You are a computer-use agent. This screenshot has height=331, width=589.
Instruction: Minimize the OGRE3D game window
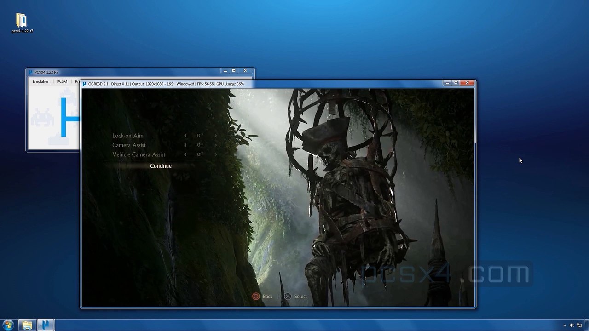[x=448, y=83]
